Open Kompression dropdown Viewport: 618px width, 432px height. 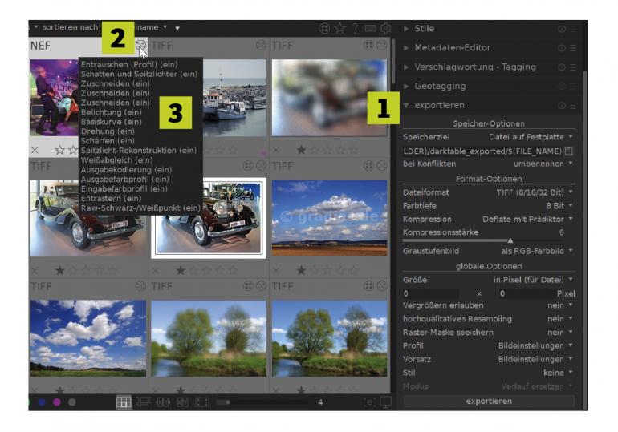488,219
